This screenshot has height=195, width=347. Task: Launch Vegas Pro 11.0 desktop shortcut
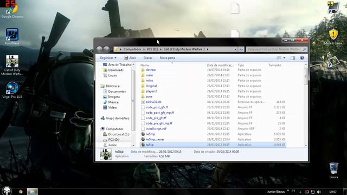click(12, 90)
